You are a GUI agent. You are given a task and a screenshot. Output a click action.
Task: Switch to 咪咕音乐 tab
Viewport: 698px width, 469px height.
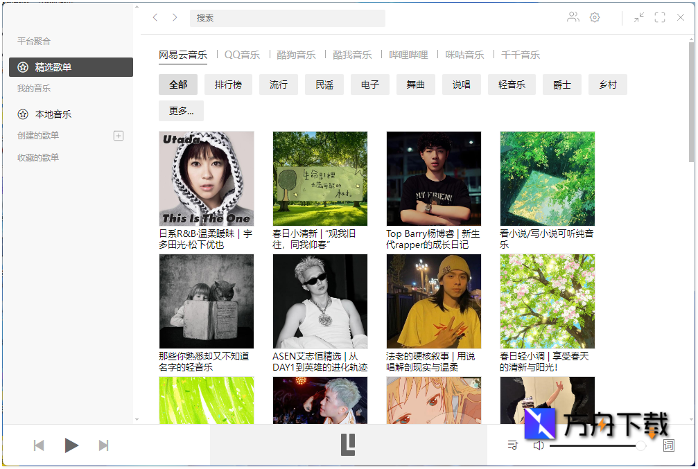464,55
